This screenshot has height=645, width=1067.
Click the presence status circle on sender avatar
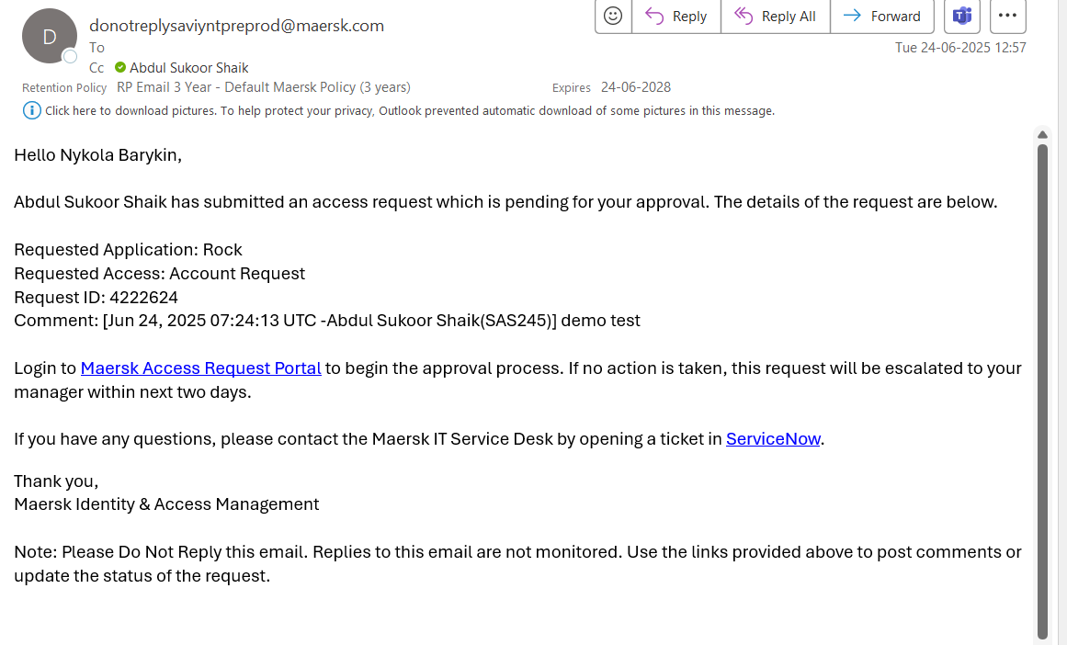(70, 57)
